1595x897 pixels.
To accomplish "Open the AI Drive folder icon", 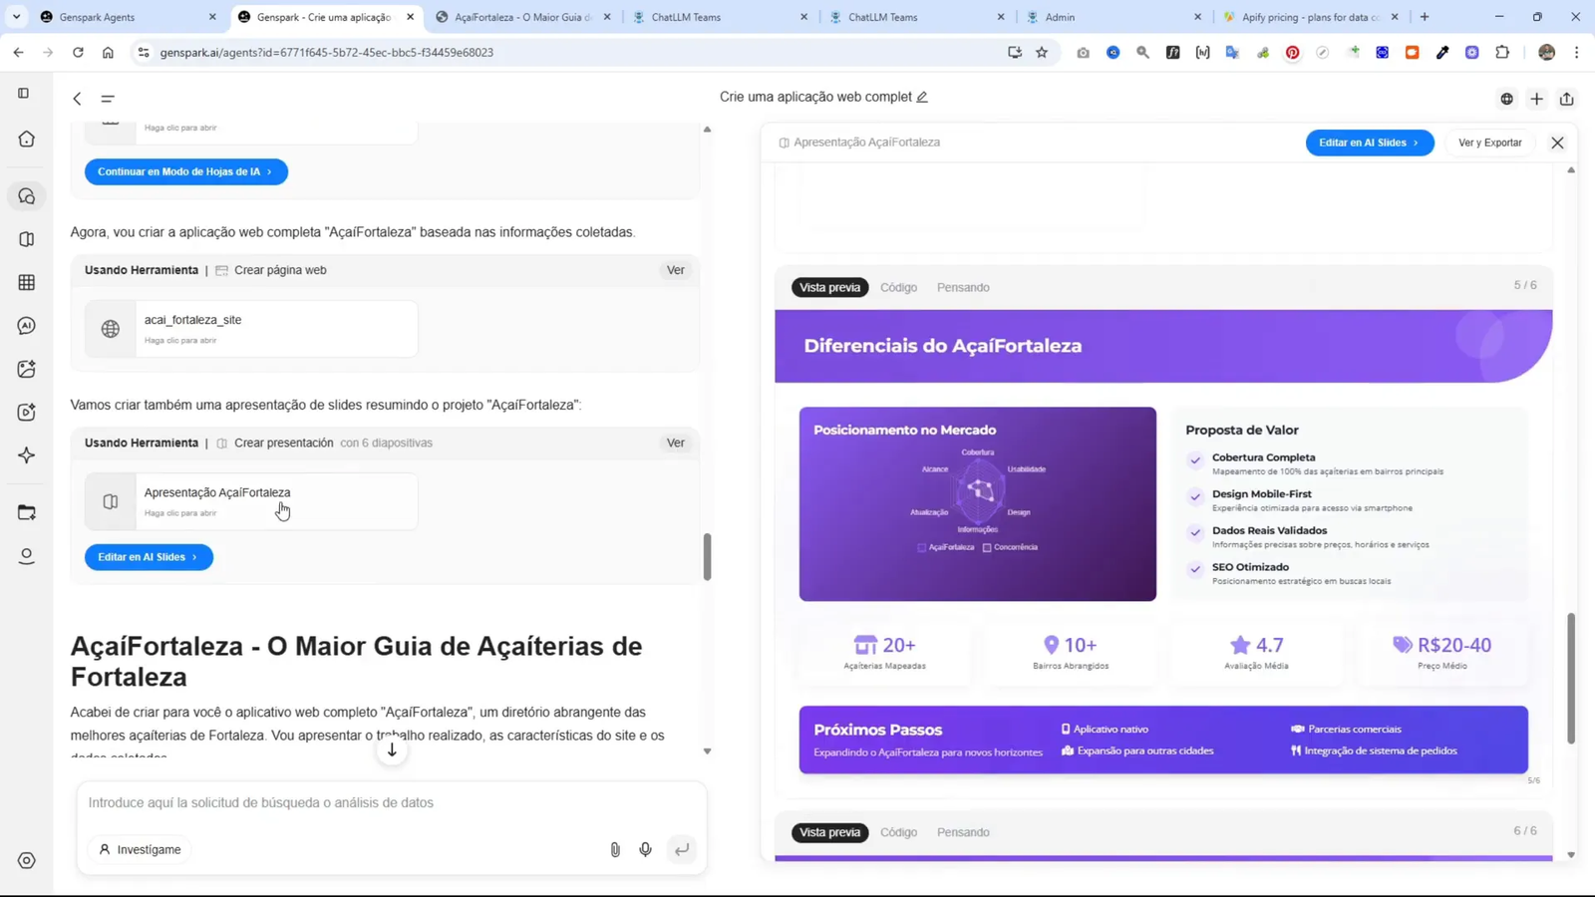I will tap(26, 511).
